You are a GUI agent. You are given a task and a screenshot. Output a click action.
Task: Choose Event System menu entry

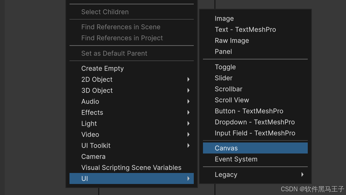236,159
